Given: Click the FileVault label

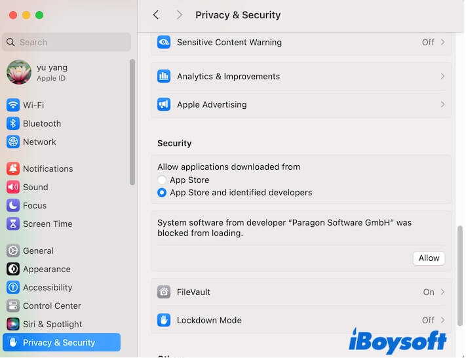Looking at the screenshot, I should pos(193,292).
